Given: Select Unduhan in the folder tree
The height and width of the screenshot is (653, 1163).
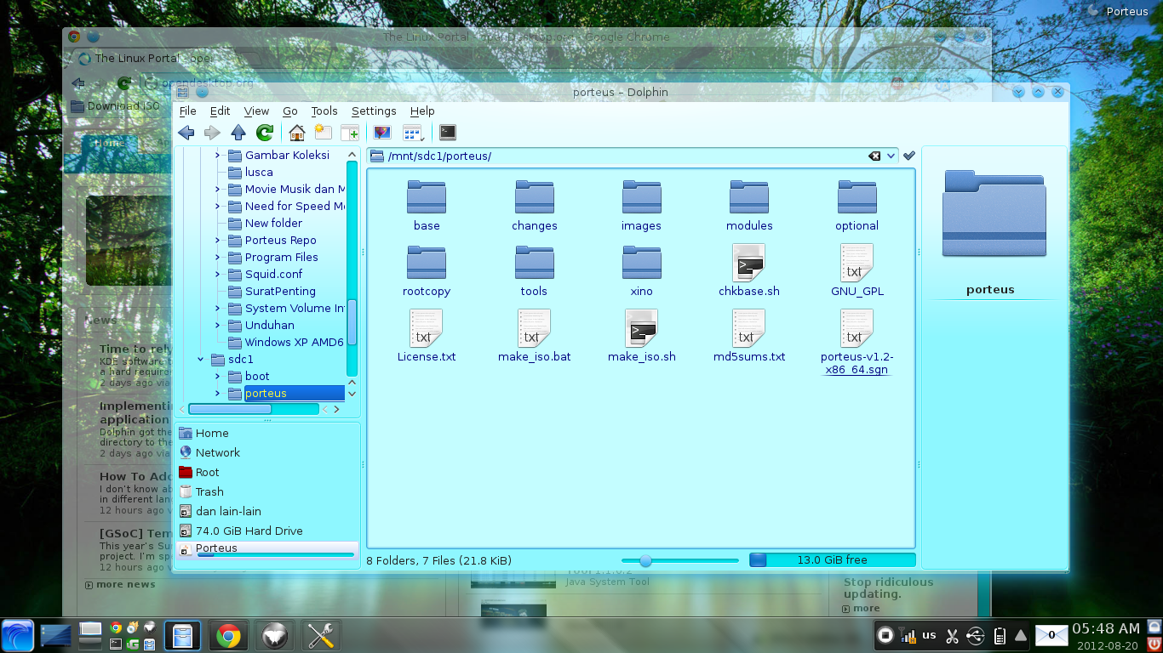Looking at the screenshot, I should point(269,326).
